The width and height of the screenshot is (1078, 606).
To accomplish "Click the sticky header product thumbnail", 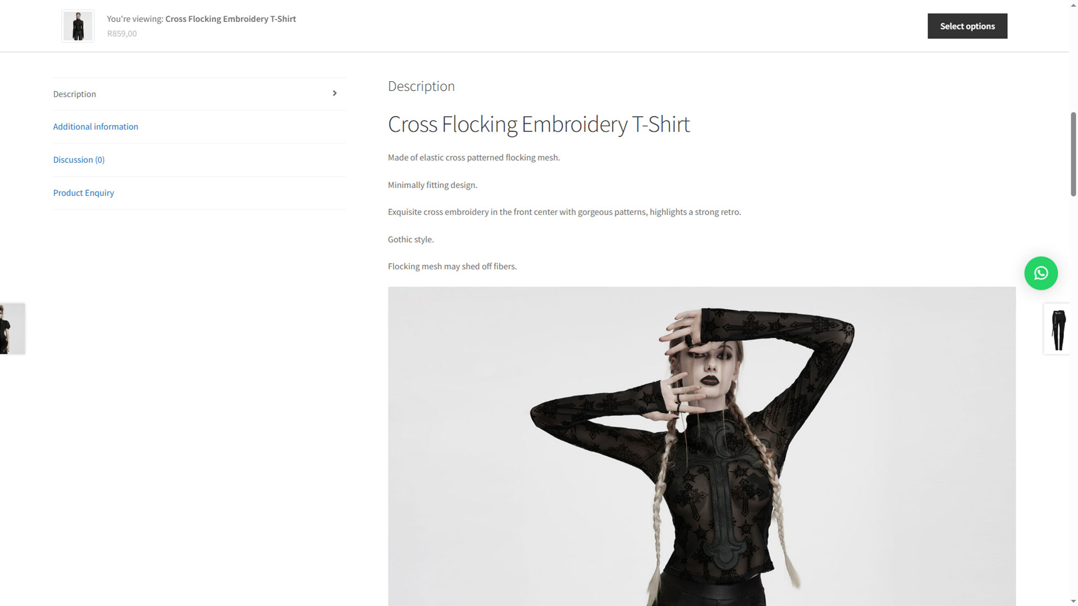I will pyautogui.click(x=78, y=26).
